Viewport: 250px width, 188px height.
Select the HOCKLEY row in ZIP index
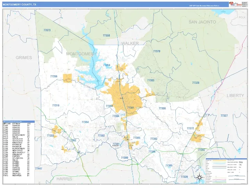tap(17, 174)
